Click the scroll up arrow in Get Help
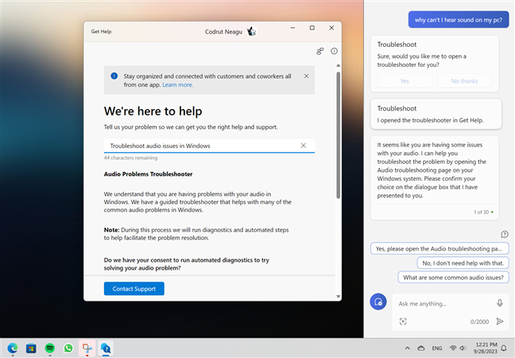 click(338, 66)
